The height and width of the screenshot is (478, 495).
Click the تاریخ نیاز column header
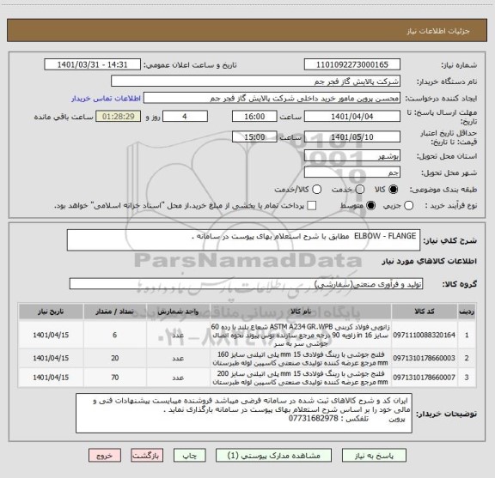click(51, 312)
